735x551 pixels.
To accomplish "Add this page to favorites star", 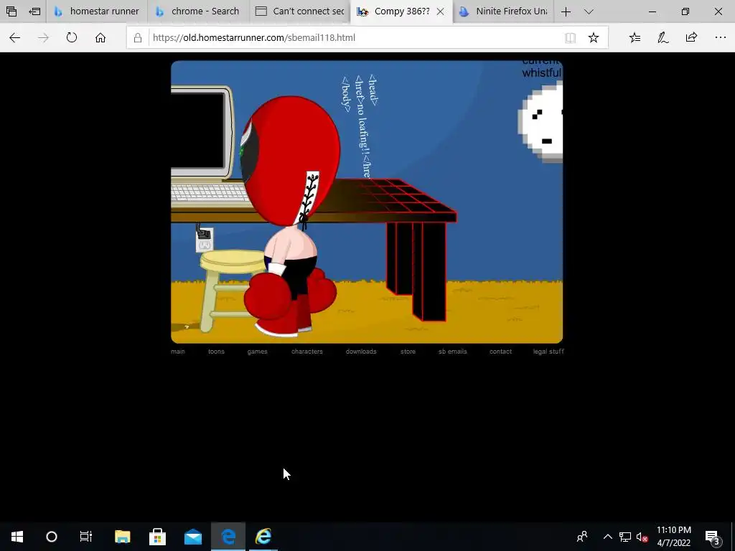I will (594, 37).
